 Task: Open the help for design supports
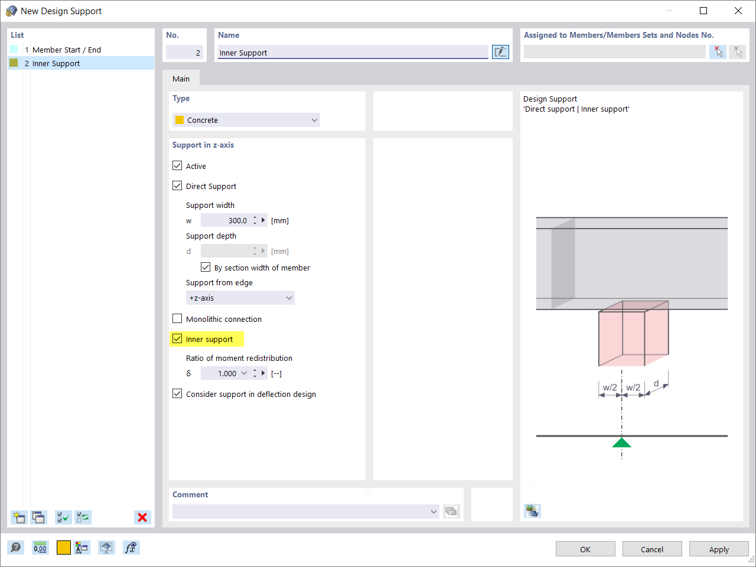[x=16, y=548]
